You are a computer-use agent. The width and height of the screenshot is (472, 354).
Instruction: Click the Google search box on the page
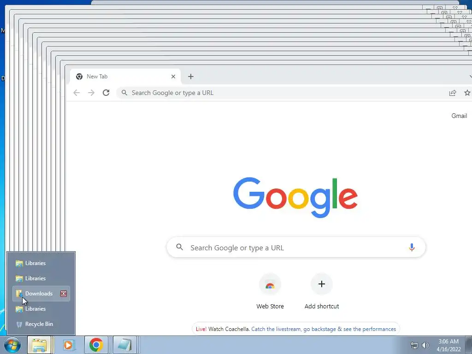tap(296, 248)
